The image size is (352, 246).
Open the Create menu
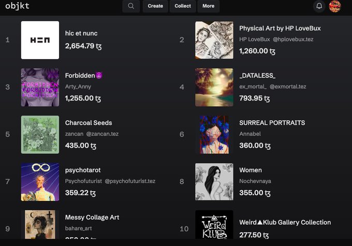[x=155, y=6]
